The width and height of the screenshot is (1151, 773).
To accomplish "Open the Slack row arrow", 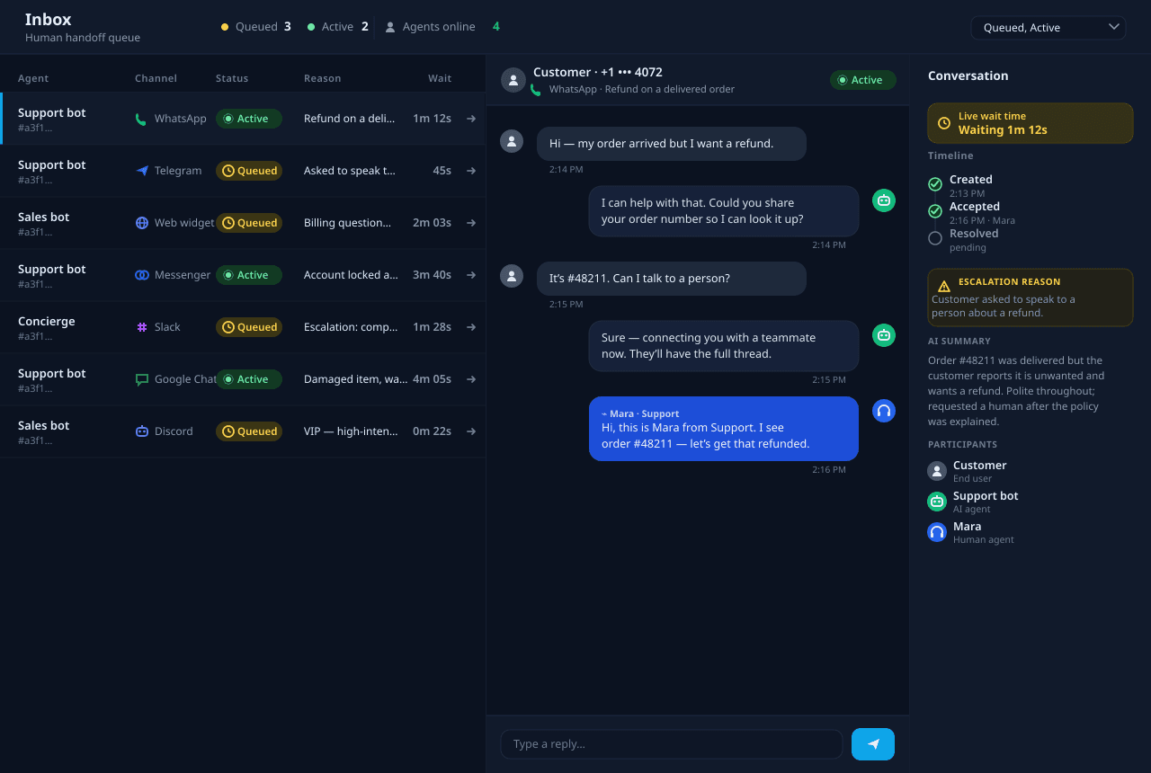I will click(470, 327).
